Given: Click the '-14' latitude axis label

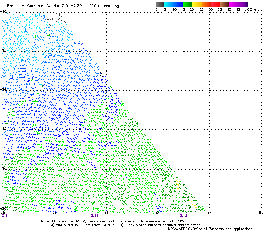Looking at the screenshot, I should click(3, 89).
